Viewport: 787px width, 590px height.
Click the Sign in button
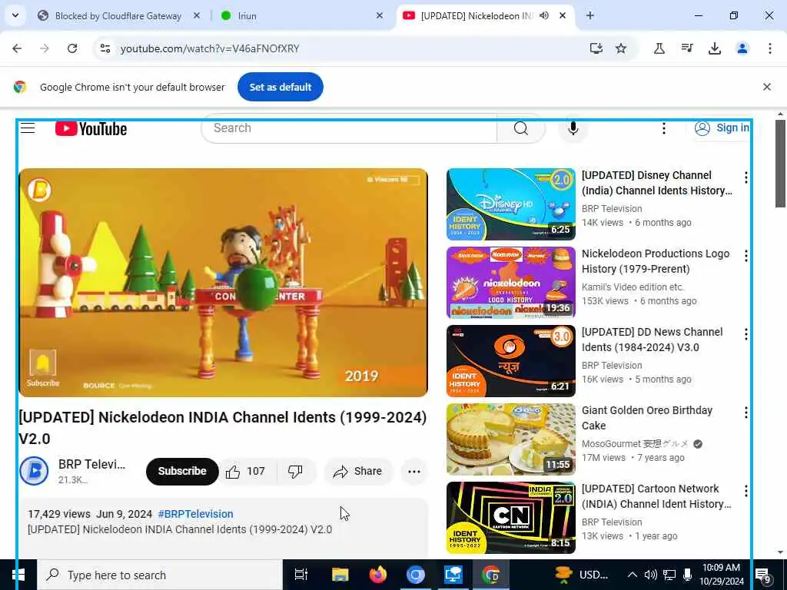(x=722, y=128)
